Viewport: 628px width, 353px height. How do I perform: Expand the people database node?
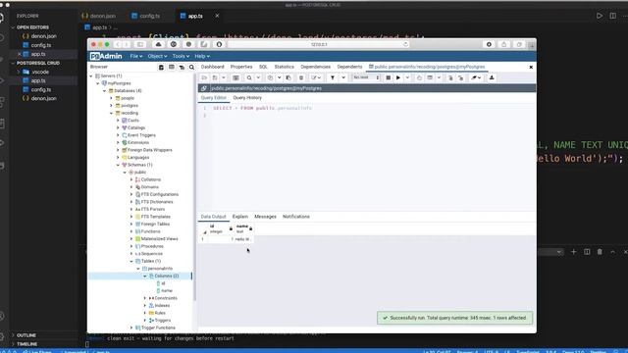pyautogui.click(x=111, y=98)
